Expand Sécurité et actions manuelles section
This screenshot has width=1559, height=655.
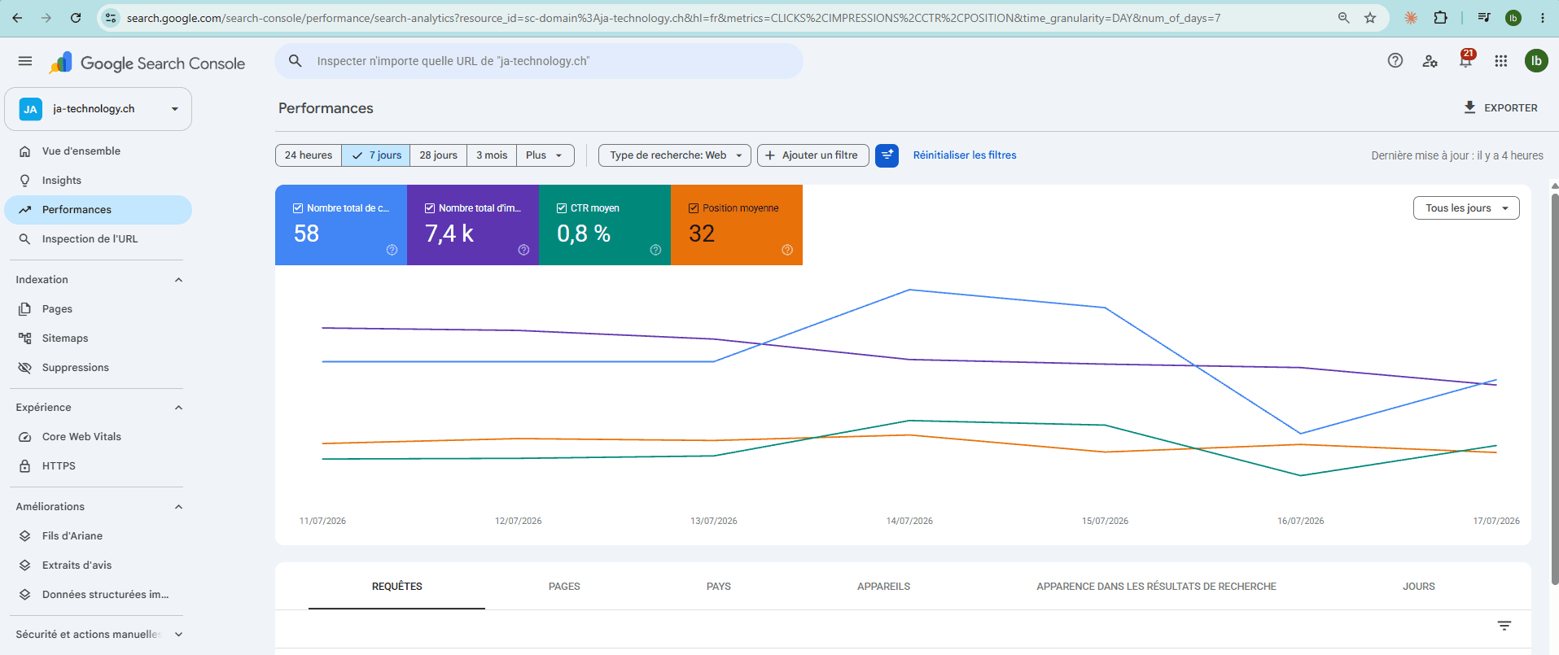[x=178, y=635]
